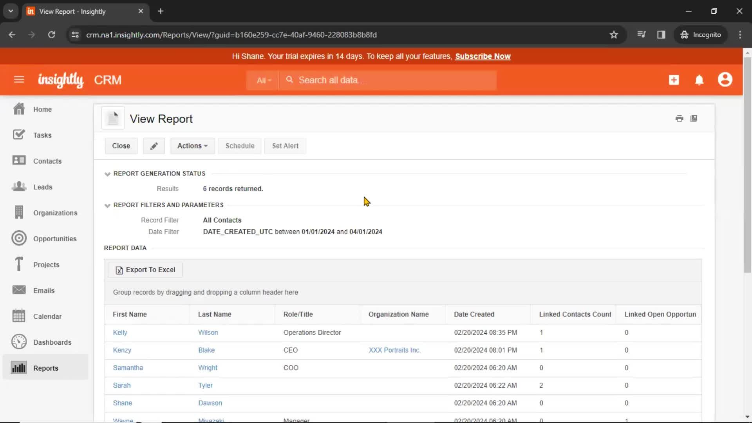Click the open-in-new-window icon beside print
The height and width of the screenshot is (423, 752).
coord(694,118)
